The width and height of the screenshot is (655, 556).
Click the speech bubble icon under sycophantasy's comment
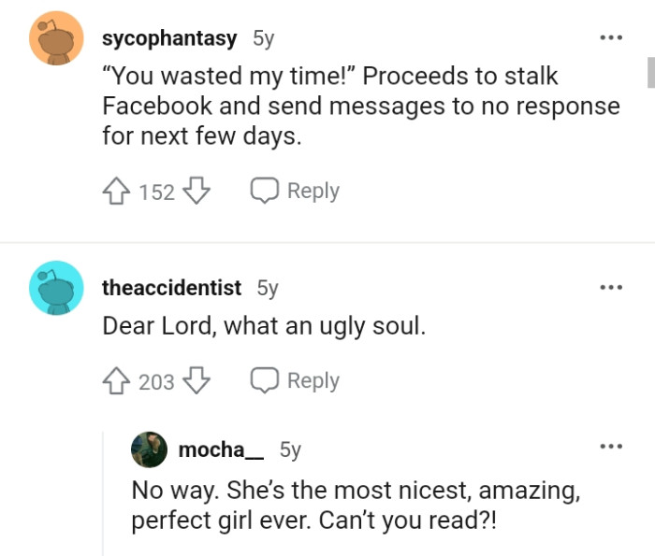[264, 192]
